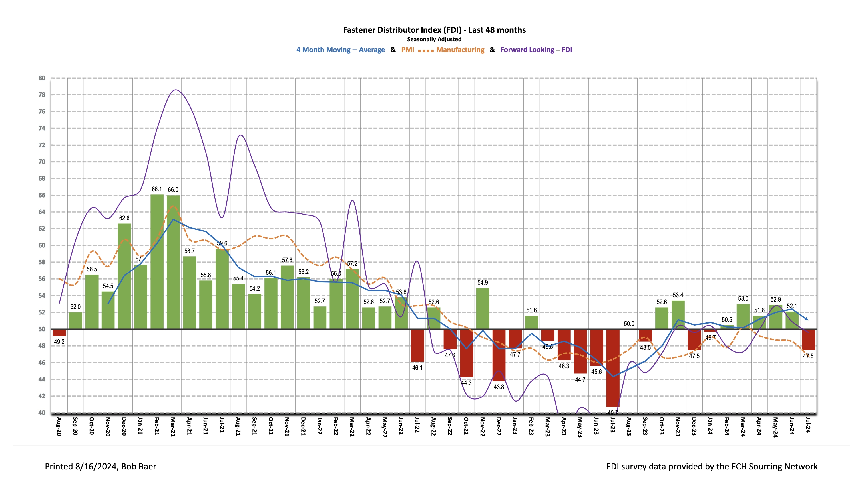This screenshot has width=860, height=488.
Task: Click the 40 y-axis value
Action: click(42, 412)
